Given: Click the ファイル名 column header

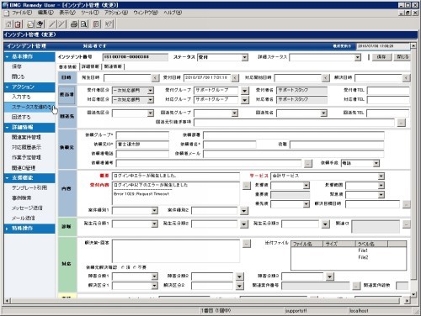Looking at the screenshot, I should tap(307, 244).
